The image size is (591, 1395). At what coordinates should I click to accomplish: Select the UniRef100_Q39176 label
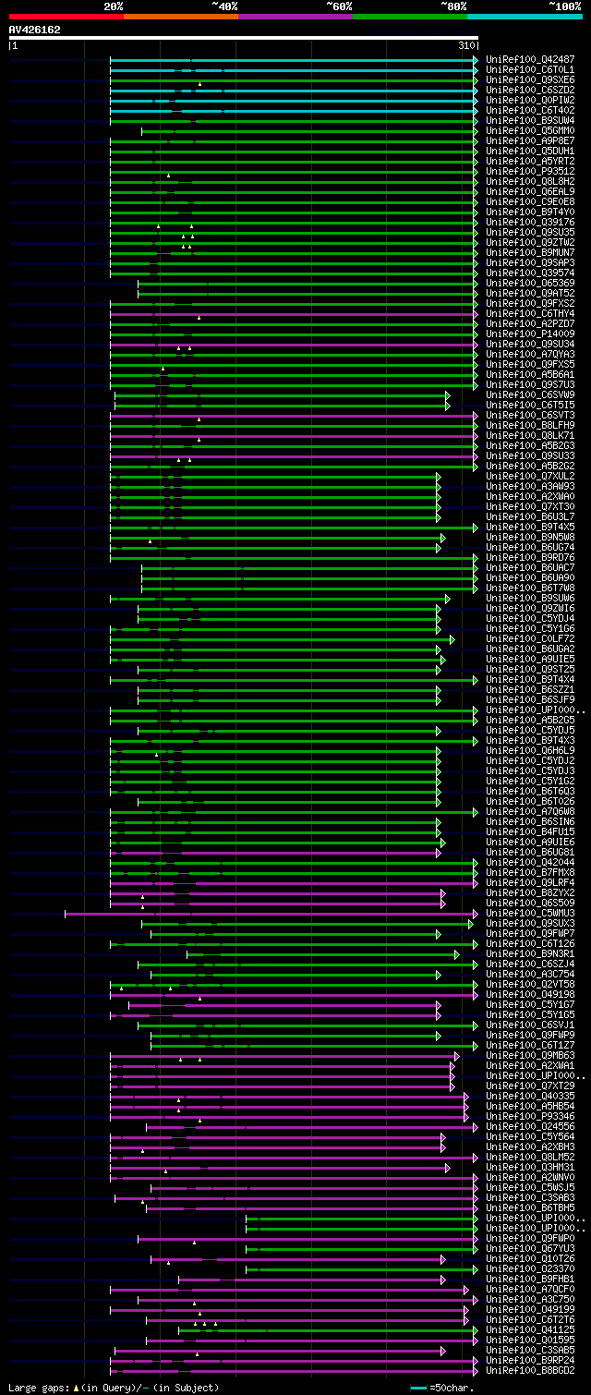530,222
